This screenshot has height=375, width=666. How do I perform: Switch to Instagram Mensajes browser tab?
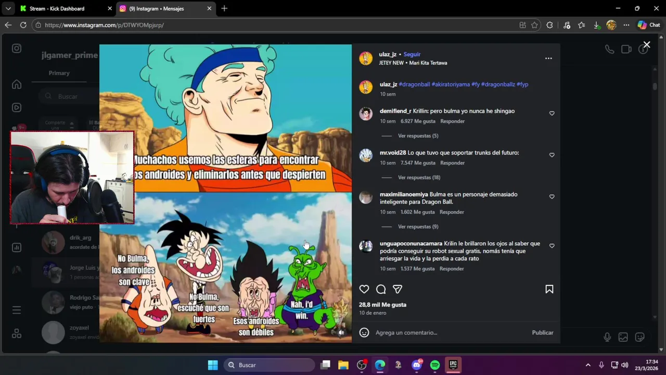pyautogui.click(x=164, y=8)
